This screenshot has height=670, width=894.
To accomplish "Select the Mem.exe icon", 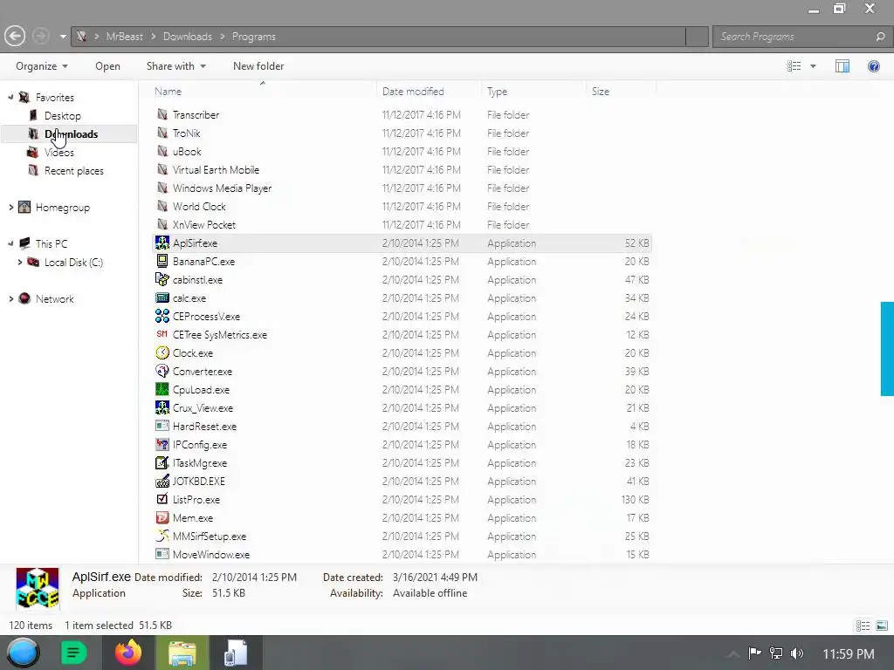I will click(x=162, y=518).
